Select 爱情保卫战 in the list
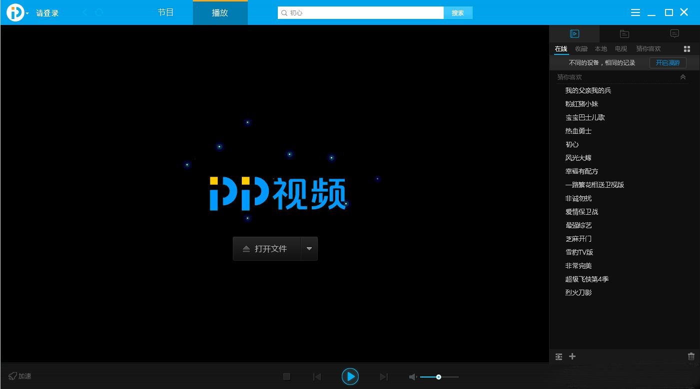Screen dimensions: 700x389 (x=582, y=212)
